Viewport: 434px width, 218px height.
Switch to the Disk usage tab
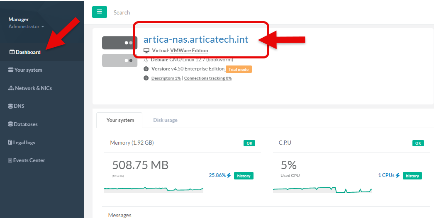(x=165, y=120)
